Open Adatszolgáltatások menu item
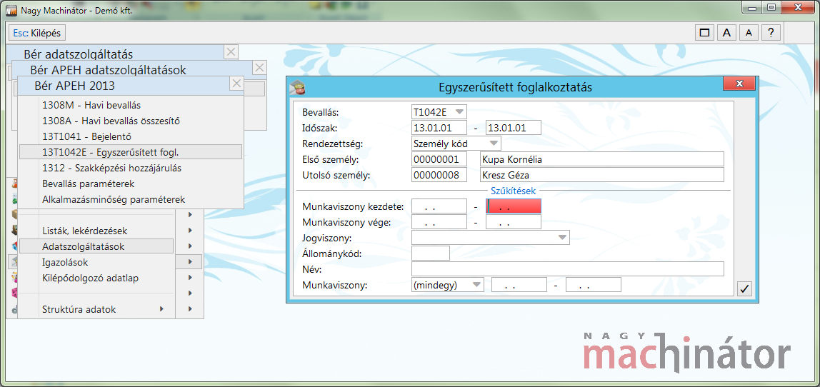Image resolution: width=820 pixels, height=387 pixels. click(x=96, y=246)
